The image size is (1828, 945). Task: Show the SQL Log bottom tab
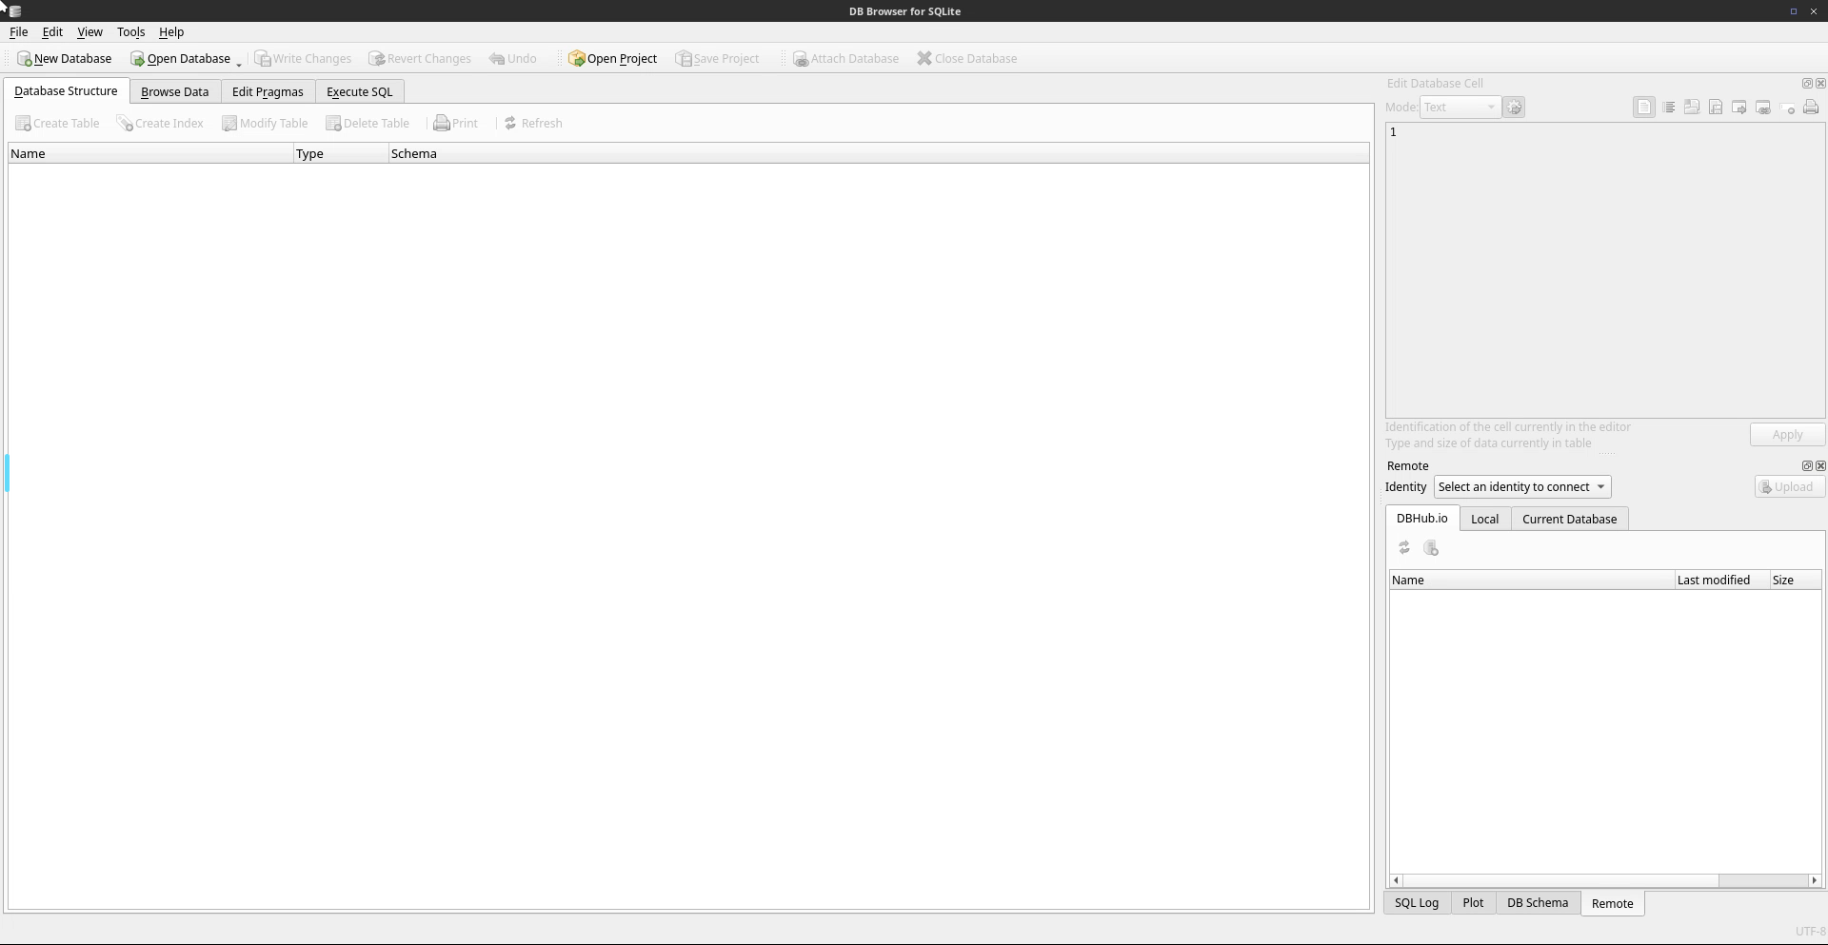(1416, 903)
